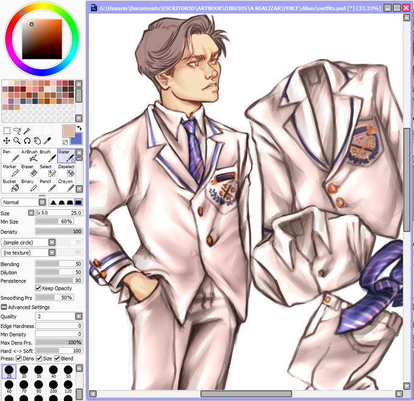Select brush size preset 25
This screenshot has height=401, width=414.
(9, 371)
